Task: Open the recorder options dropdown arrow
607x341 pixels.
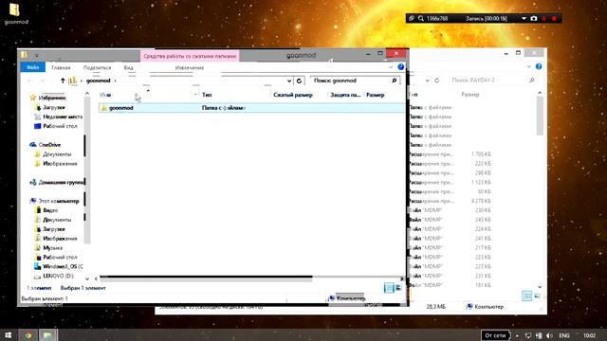Action: [524, 18]
